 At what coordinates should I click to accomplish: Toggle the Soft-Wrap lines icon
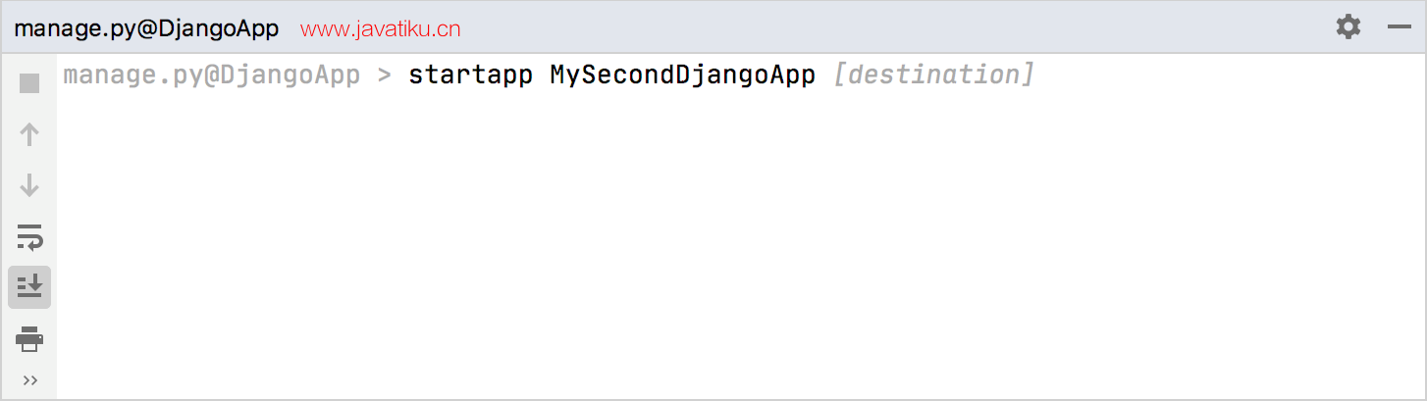point(29,236)
